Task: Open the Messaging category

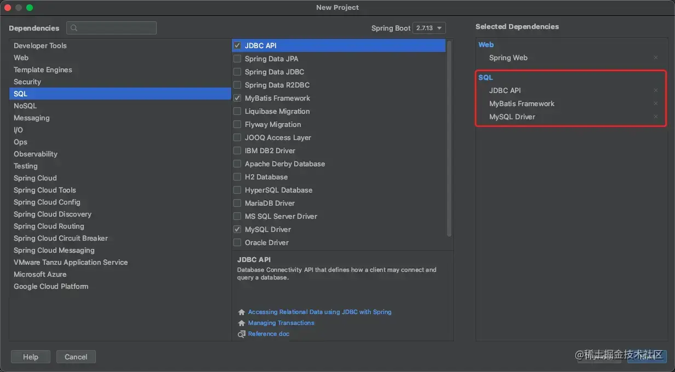Action: click(120, 118)
